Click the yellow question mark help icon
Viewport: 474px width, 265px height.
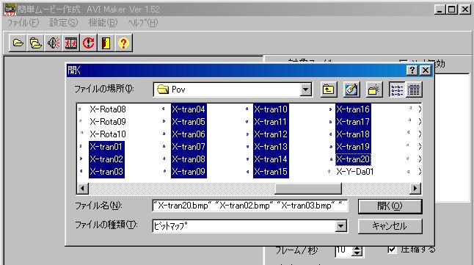click(123, 43)
